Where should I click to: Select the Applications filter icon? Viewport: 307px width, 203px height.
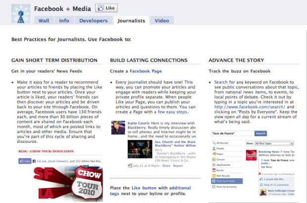(213, 166)
